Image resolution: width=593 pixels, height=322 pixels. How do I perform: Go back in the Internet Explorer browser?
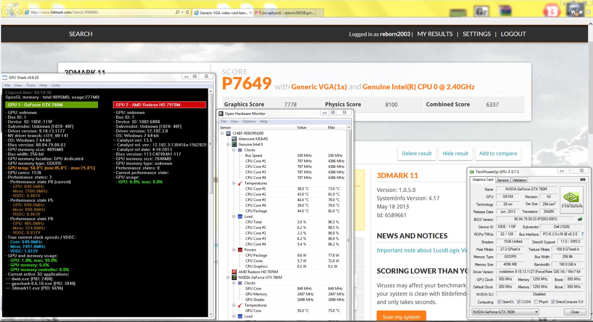click(x=8, y=12)
